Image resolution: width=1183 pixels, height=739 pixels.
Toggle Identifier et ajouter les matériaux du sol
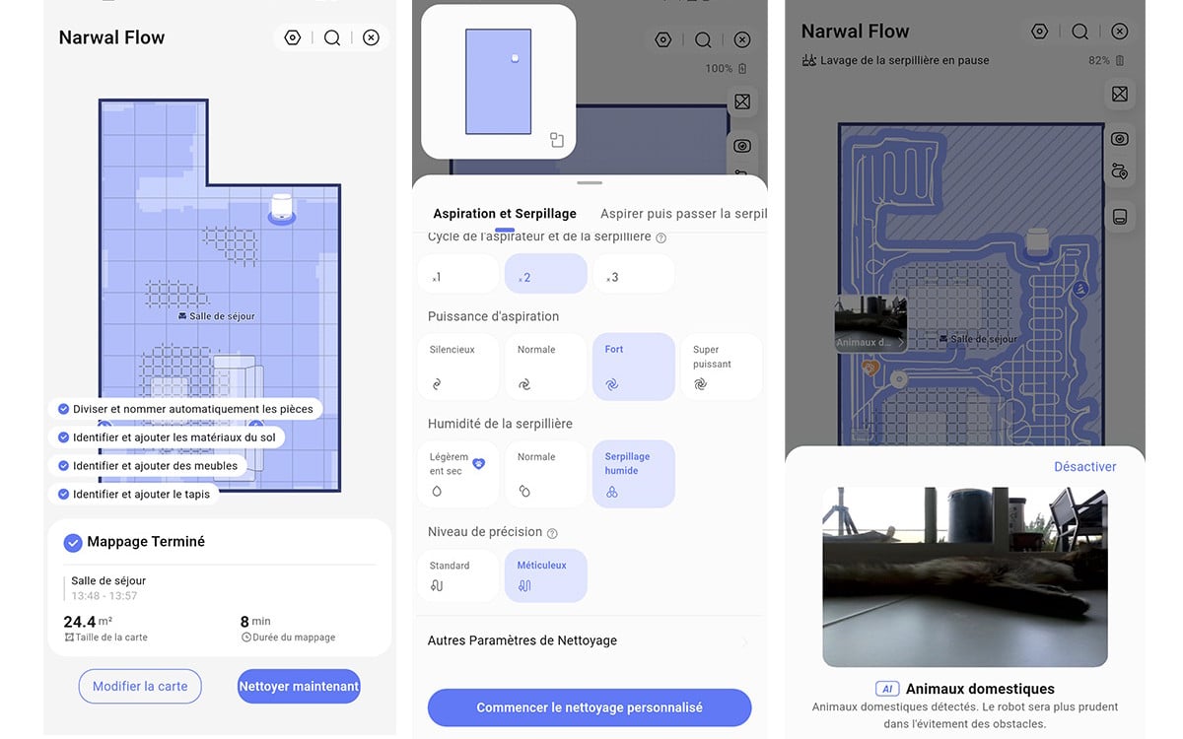coord(167,437)
